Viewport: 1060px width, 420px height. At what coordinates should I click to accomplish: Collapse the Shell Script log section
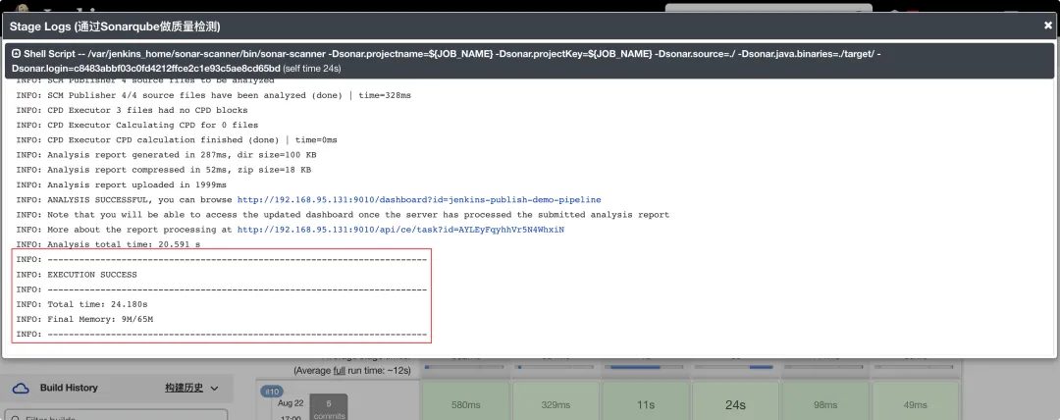point(17,53)
